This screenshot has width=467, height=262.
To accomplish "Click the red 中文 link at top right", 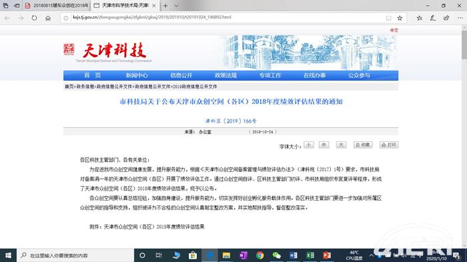I will (x=394, y=31).
